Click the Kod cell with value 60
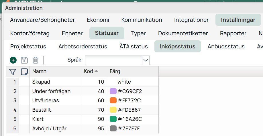 [94, 100]
